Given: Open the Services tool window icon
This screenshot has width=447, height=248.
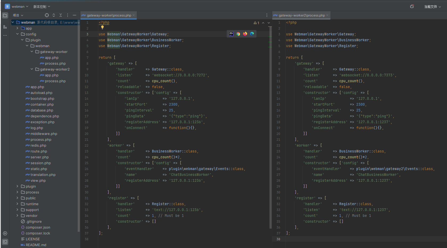Looking at the screenshot, I should pyautogui.click(x=5, y=233).
